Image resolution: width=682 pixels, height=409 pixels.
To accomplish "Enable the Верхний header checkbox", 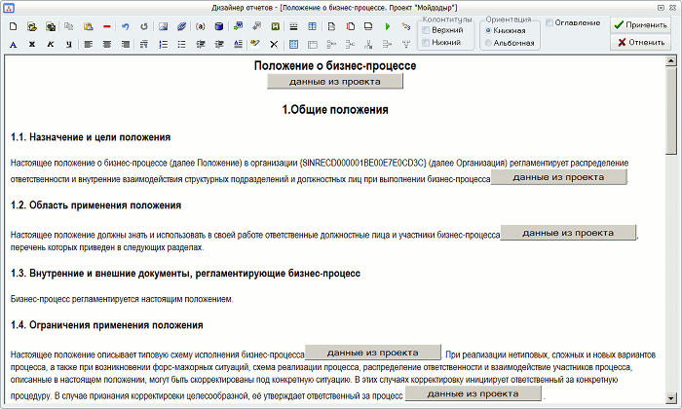I will [x=427, y=30].
